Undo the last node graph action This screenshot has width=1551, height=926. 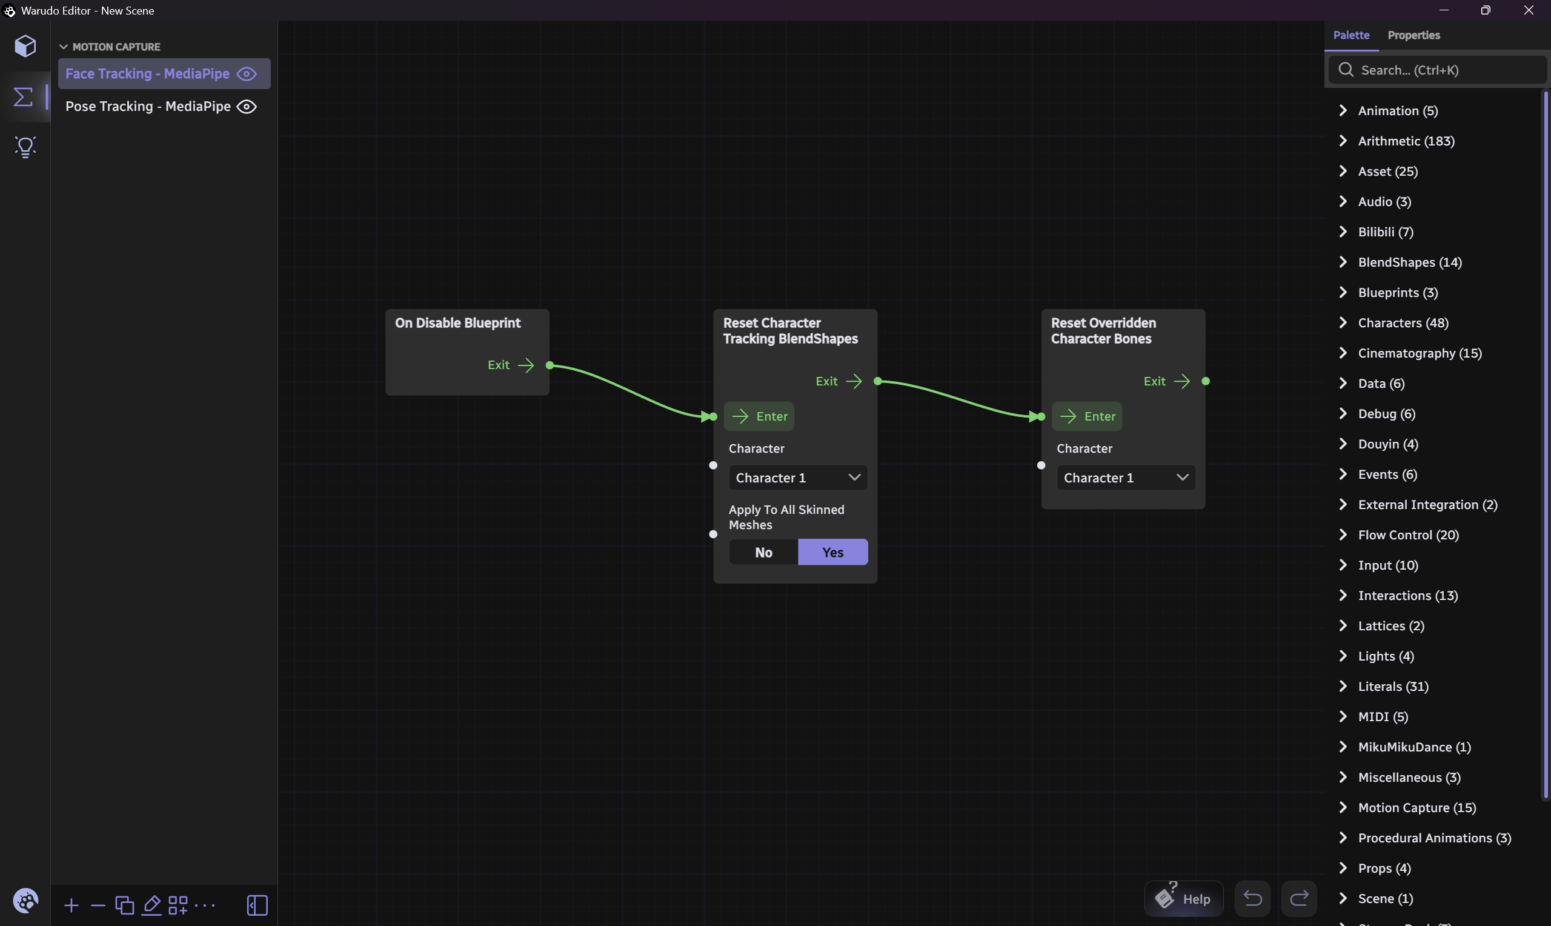click(1252, 899)
